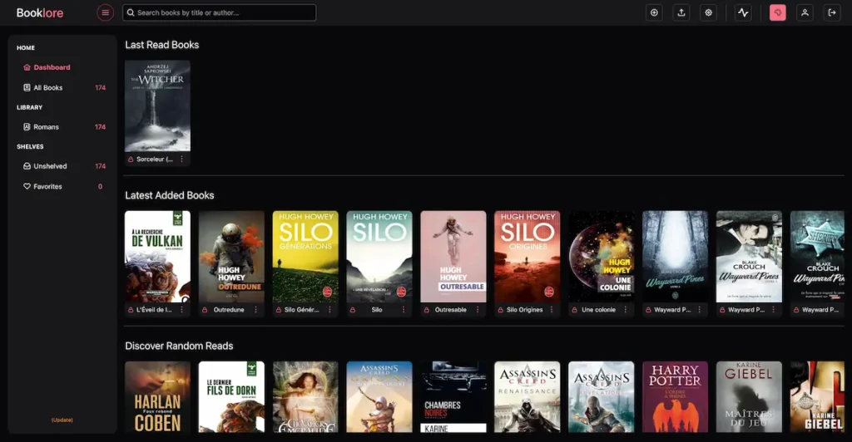Click the Booklore logo
Screen dimensions: 852x442
coord(40,12)
